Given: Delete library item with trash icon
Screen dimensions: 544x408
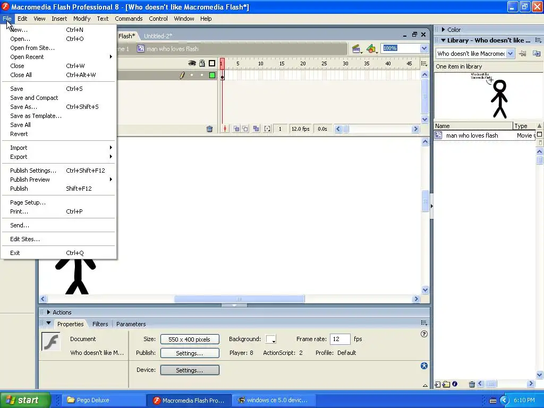Looking at the screenshot, I should click(472, 384).
